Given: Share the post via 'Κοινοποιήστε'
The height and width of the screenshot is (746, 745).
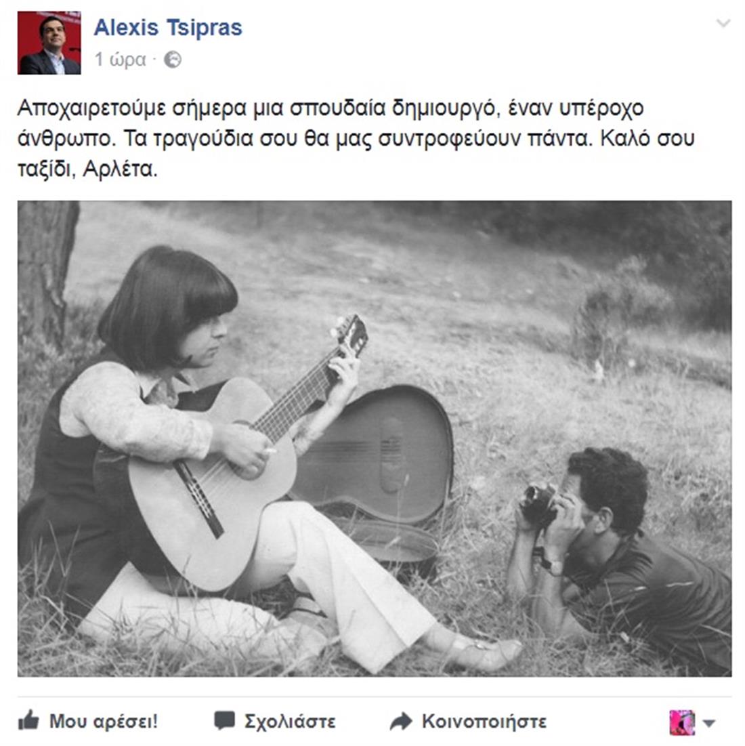Looking at the screenshot, I should click(x=484, y=721).
